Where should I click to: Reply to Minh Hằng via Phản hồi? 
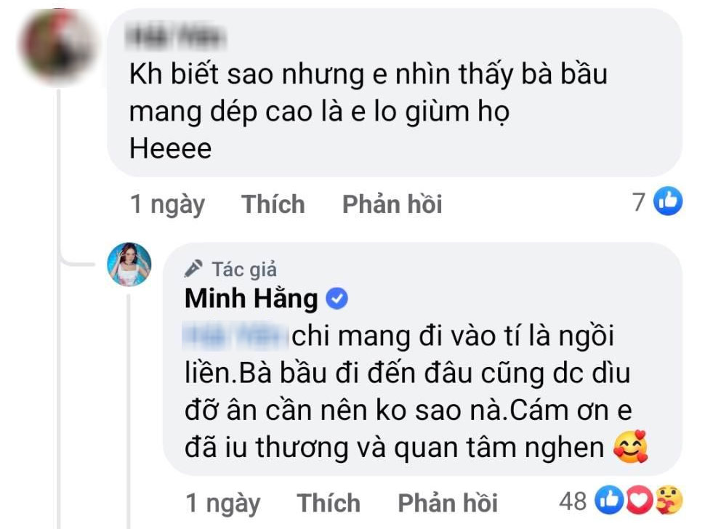pos(447,502)
